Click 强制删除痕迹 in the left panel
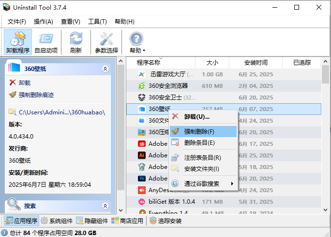This screenshot has width=331, height=237. pyautogui.click(x=36, y=95)
